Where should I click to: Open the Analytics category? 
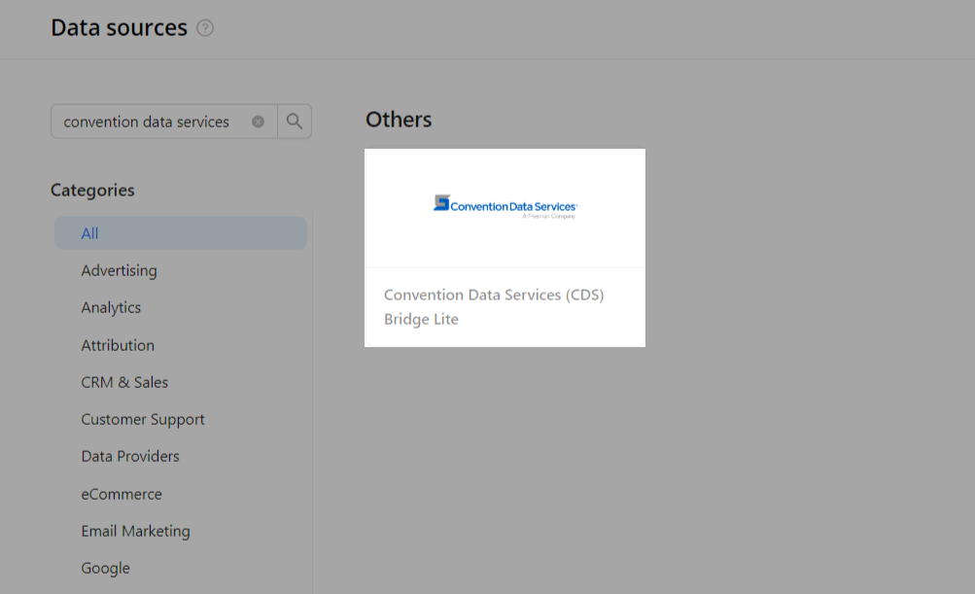(x=111, y=307)
